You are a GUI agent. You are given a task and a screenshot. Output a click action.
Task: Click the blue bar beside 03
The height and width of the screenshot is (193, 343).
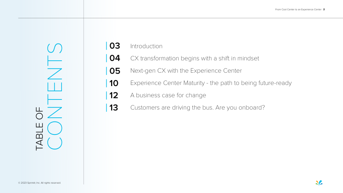coord(107,46)
